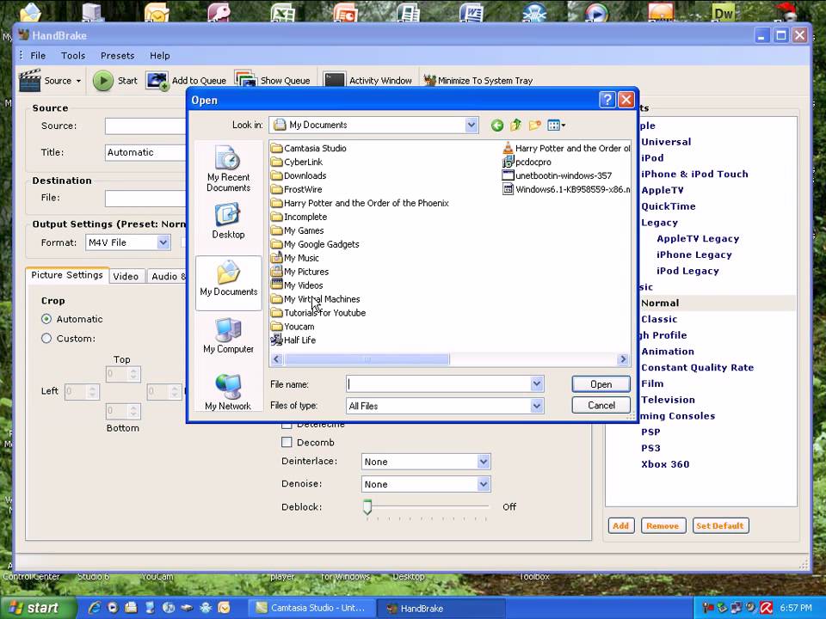Click Minimize To System Tray icon

[x=430, y=81]
